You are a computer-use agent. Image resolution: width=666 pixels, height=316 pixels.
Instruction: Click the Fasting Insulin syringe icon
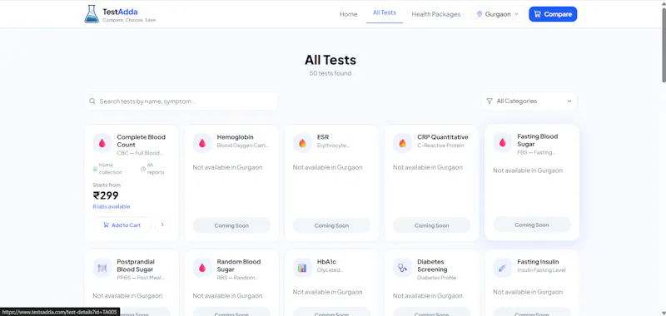(x=503, y=268)
